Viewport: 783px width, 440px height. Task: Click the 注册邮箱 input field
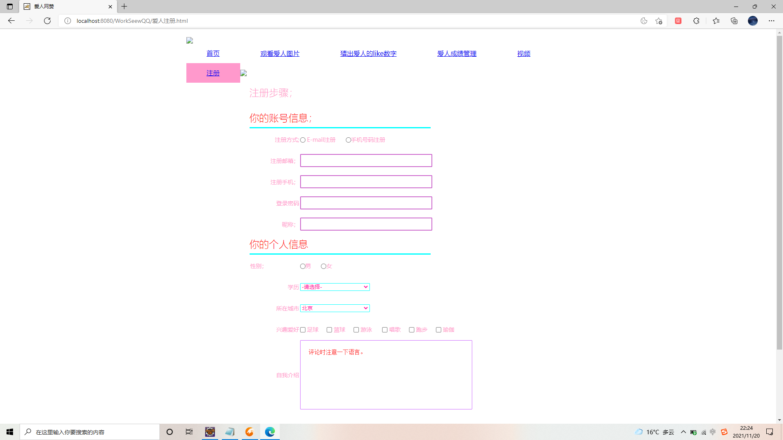tap(366, 161)
